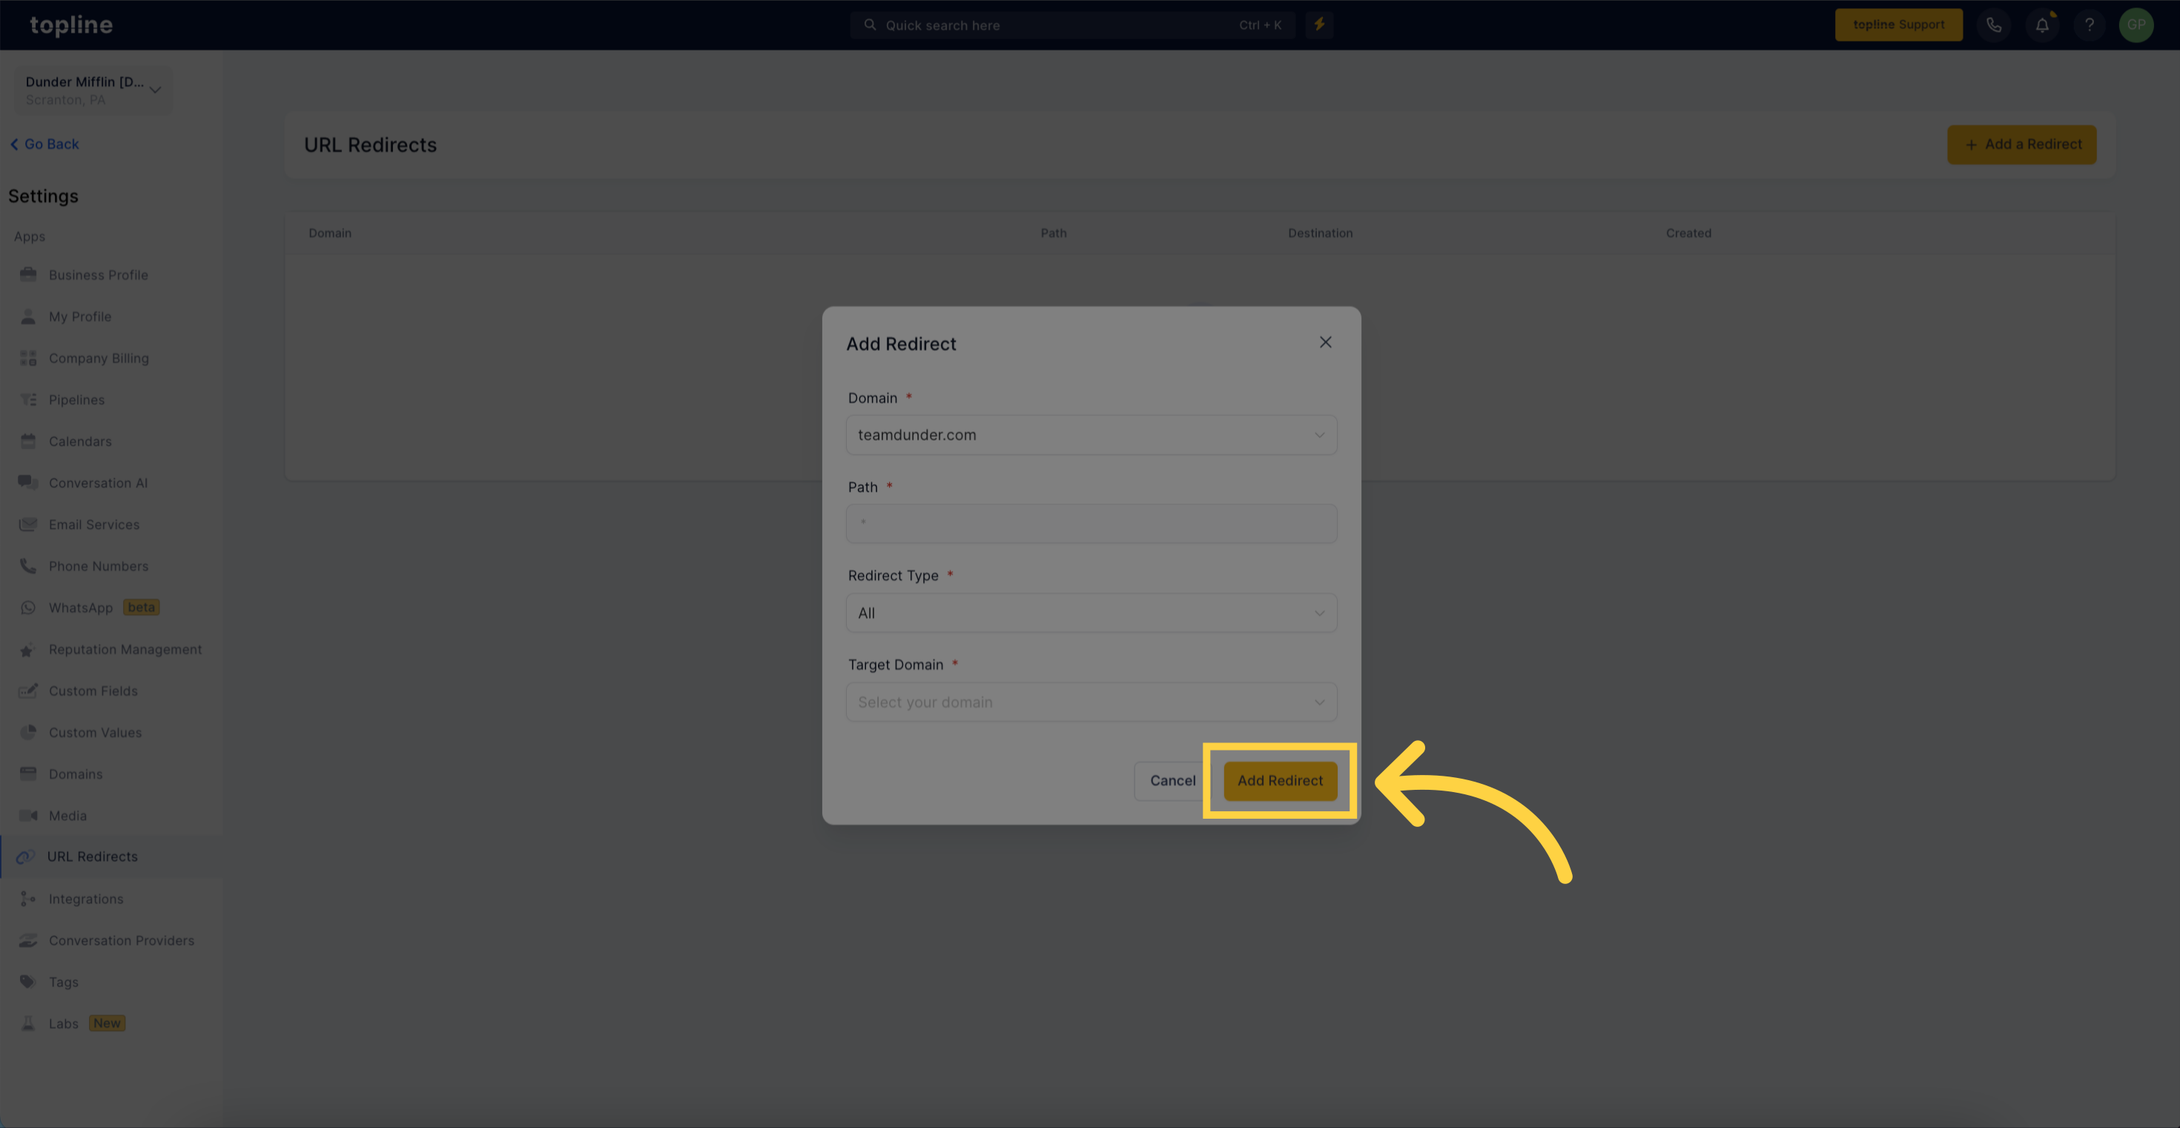Click the Labs flask icon
Viewport: 2180px width, 1128px height.
(x=28, y=1023)
